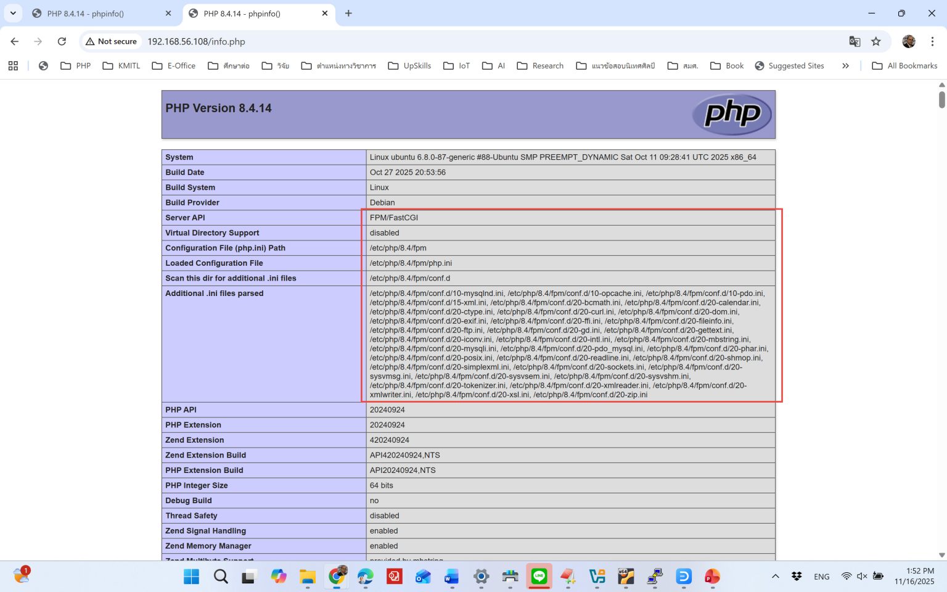Open the Chrome profile avatar
This screenshot has width=947, height=592.
pyautogui.click(x=908, y=41)
